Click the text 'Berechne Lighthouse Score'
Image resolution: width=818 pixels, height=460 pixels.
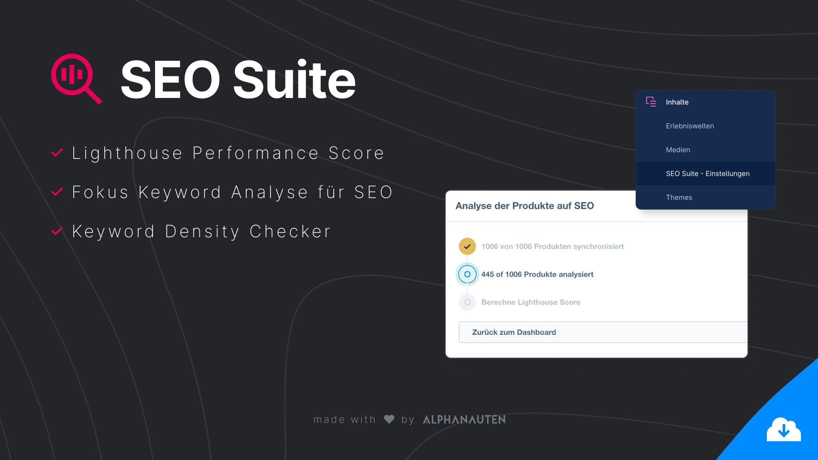click(531, 302)
